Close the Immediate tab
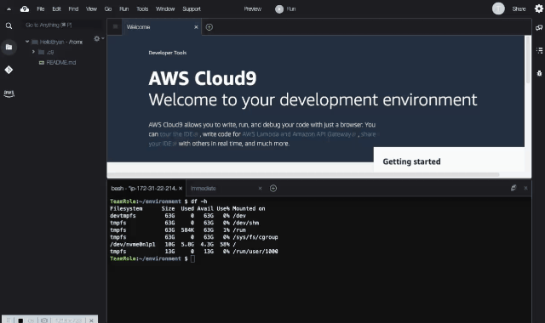The width and height of the screenshot is (545, 323). (x=260, y=189)
